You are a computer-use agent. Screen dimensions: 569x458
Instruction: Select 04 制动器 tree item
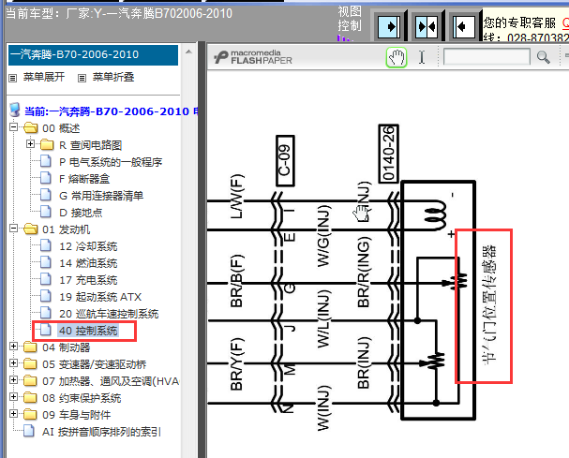[66, 347]
